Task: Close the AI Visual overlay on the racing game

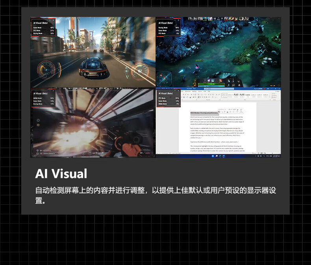Action: (54, 20)
